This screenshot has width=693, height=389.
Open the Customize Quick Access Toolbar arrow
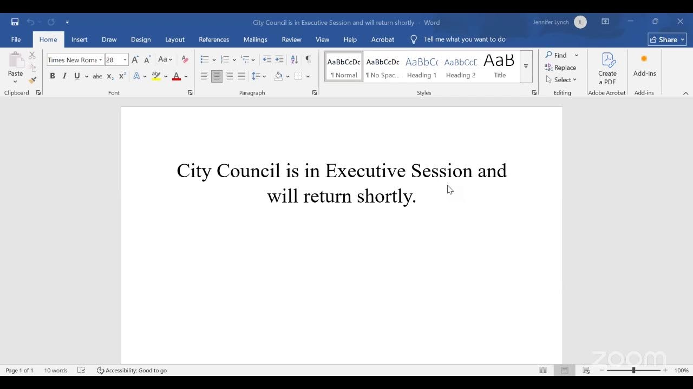click(67, 22)
